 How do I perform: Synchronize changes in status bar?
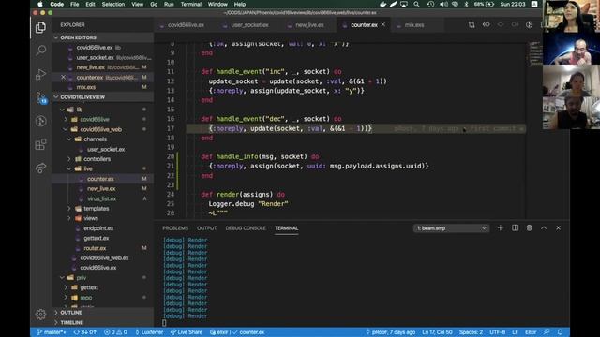coord(85,332)
